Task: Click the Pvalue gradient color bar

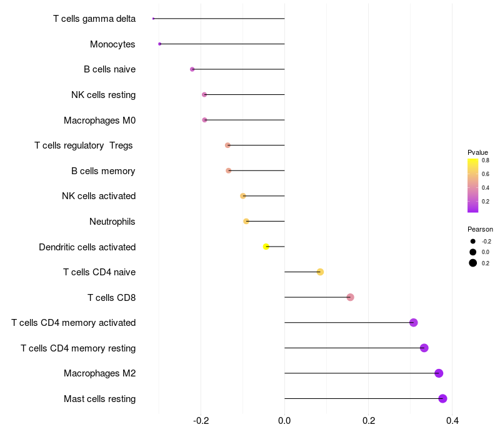Action: (473, 185)
